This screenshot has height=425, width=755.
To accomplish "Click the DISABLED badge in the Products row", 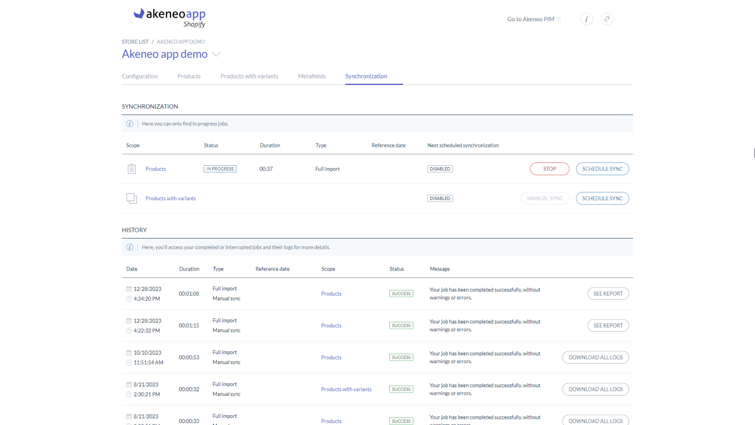I will coord(440,169).
